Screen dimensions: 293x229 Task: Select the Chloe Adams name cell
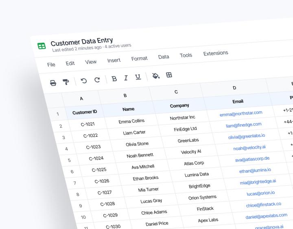[x=154, y=212]
